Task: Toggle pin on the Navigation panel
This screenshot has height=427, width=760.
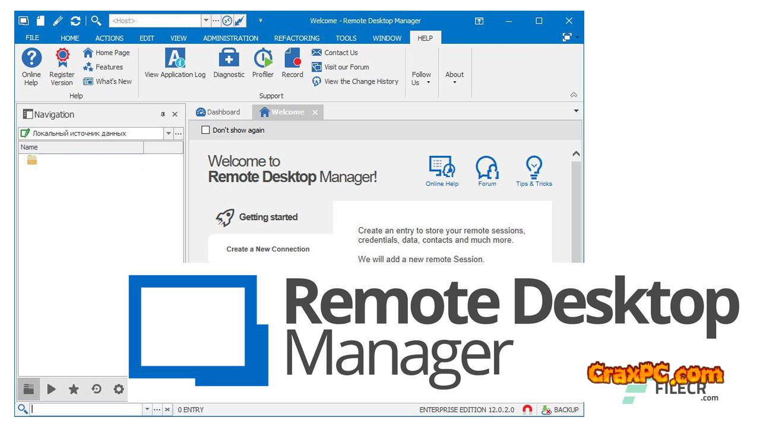Action: 163,114
